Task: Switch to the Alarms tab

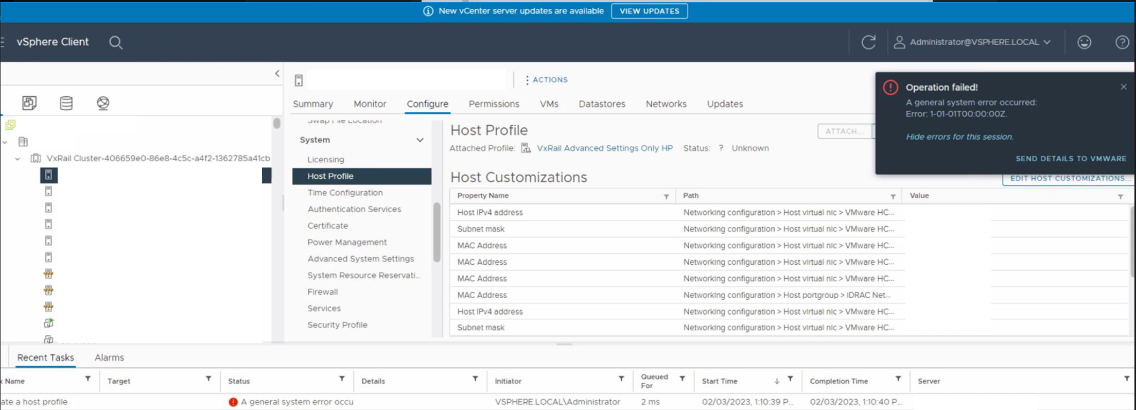Action: [109, 357]
